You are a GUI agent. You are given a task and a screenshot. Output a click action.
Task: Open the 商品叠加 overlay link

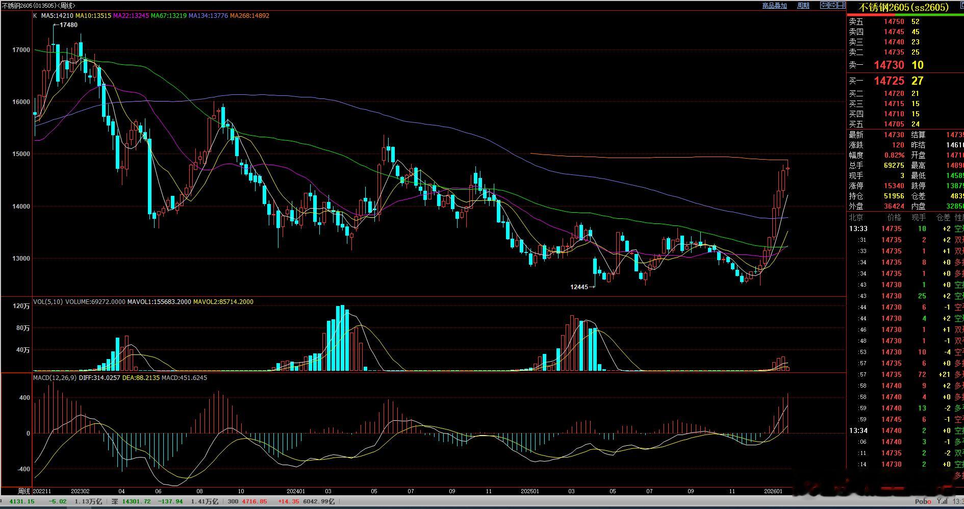click(x=774, y=6)
